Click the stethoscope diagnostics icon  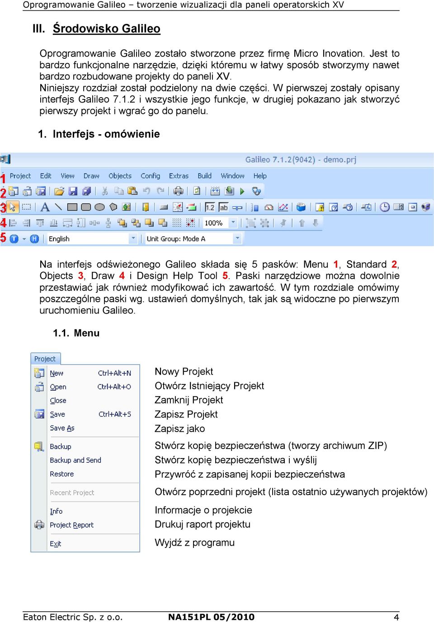256,191
